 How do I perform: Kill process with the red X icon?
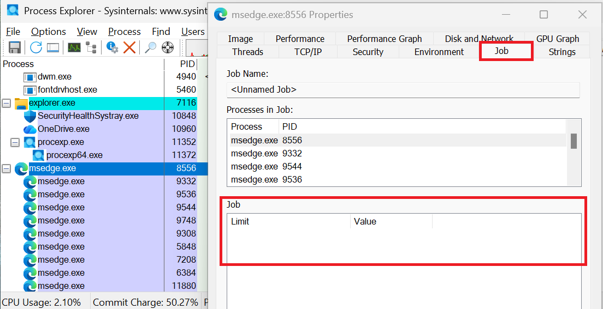(x=129, y=47)
